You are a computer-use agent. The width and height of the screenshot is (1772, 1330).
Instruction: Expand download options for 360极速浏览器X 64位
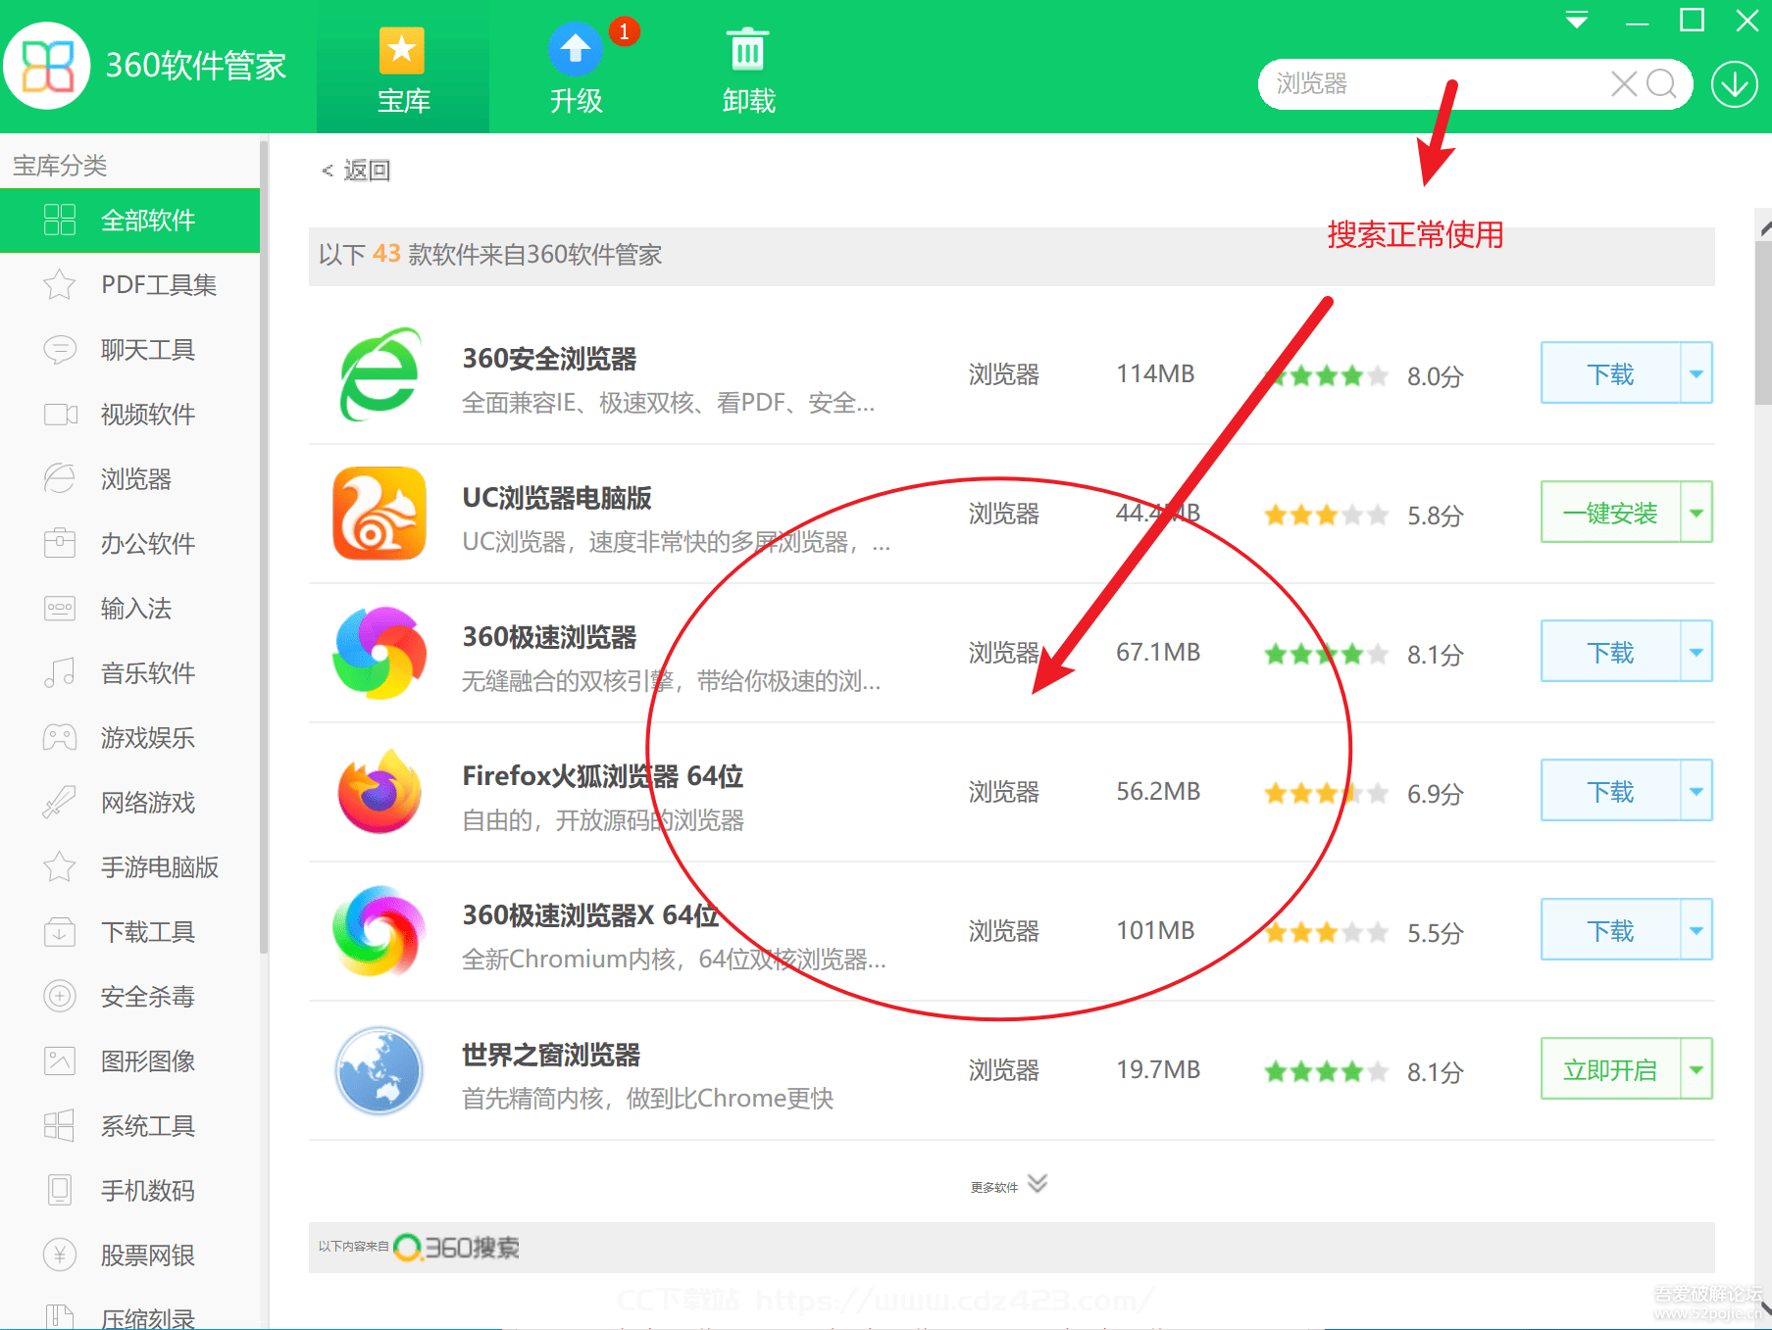tap(1696, 930)
